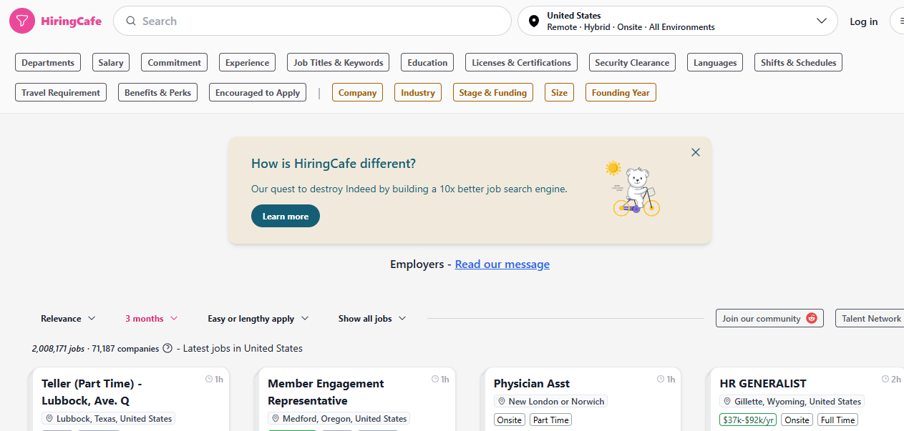Click the 2,008,171 jobs count text
This screenshot has width=904, height=431.
[x=58, y=349]
